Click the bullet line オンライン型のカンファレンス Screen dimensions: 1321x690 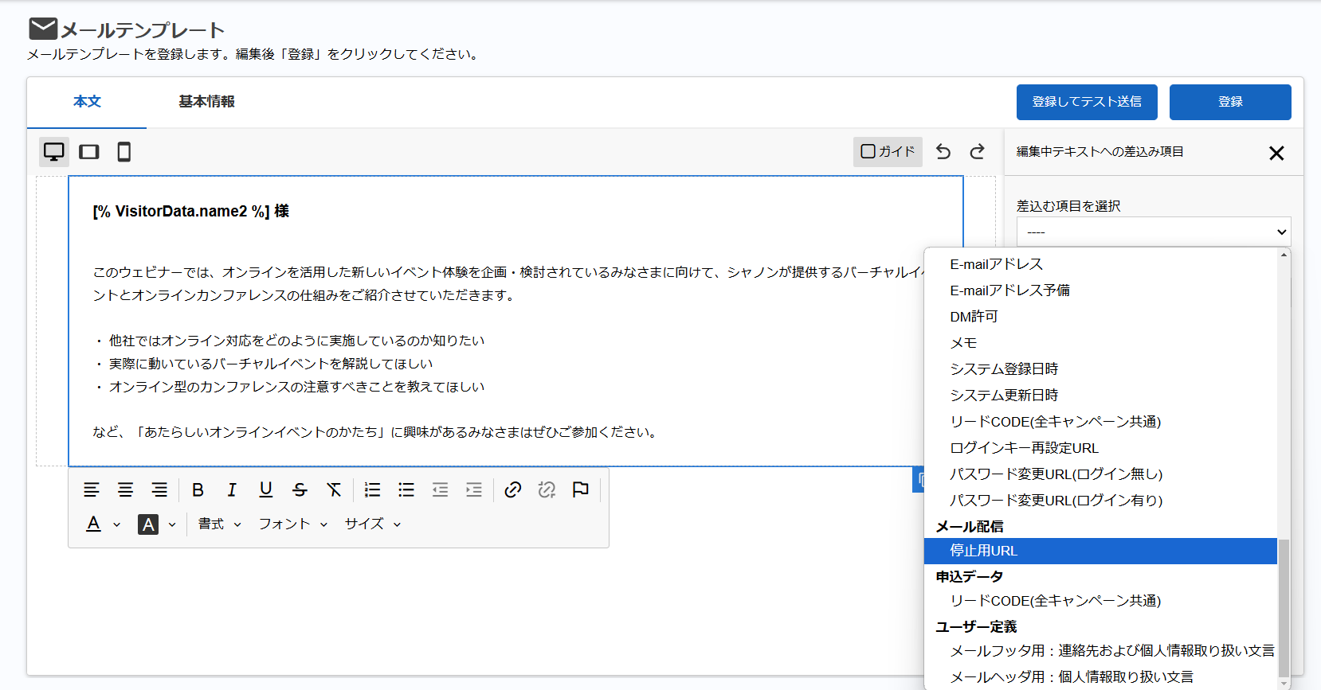289,387
